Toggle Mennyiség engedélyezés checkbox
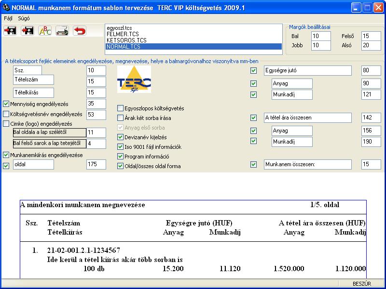This screenshot has height=289, width=386. point(6,104)
